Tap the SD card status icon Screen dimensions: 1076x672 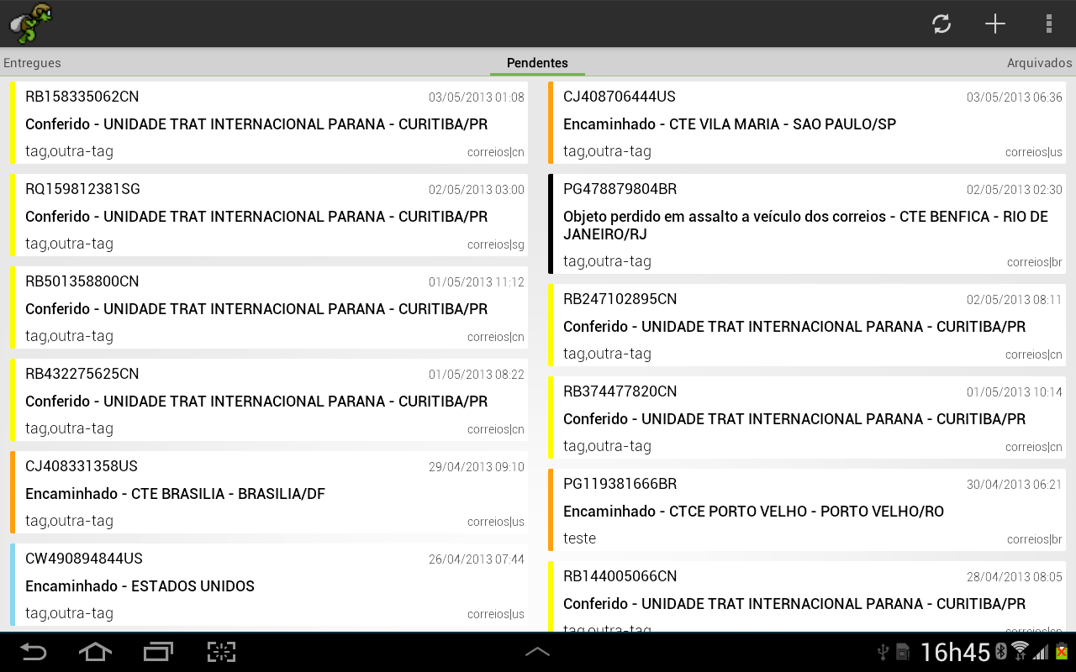click(x=903, y=652)
